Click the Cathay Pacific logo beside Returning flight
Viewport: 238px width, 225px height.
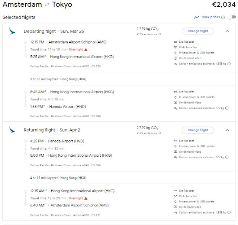(13, 130)
